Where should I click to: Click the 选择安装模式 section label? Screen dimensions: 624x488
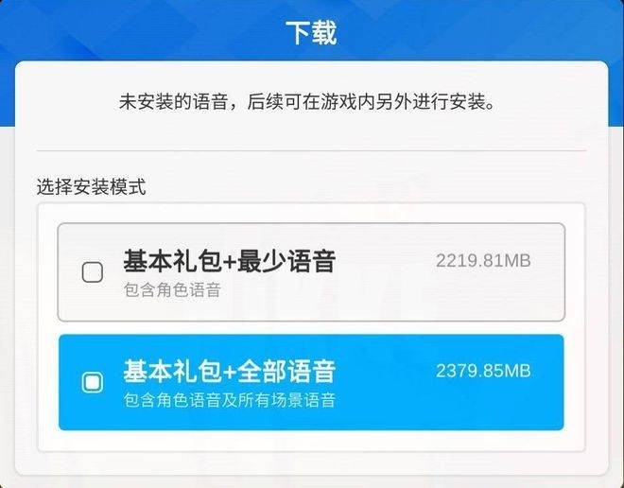tap(91, 186)
